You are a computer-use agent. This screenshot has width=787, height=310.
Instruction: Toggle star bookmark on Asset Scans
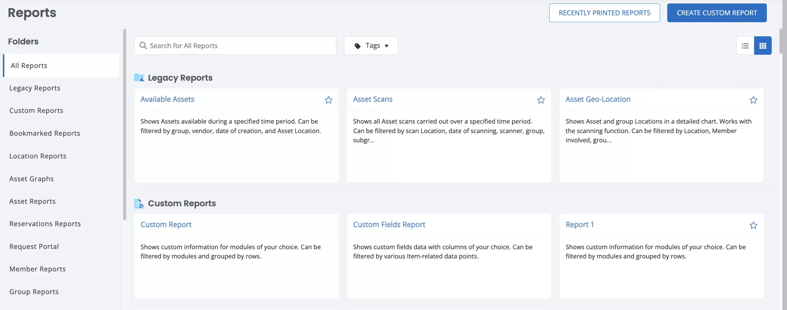pos(541,100)
